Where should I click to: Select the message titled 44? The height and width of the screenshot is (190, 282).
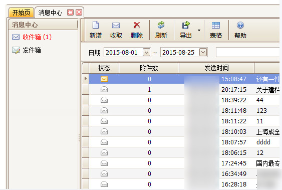coord(259,100)
